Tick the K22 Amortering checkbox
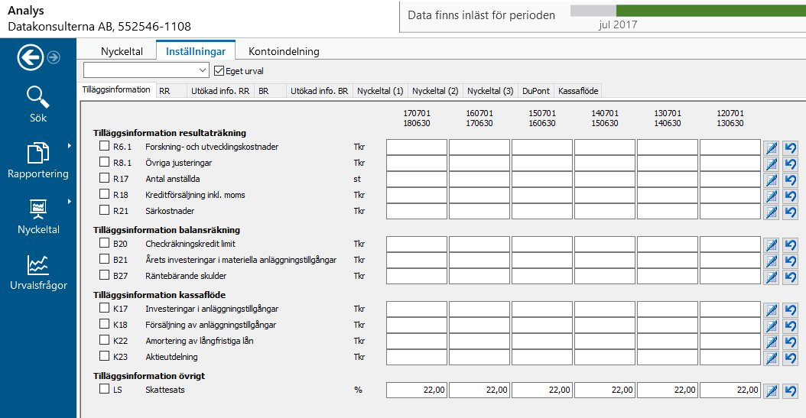 point(104,339)
